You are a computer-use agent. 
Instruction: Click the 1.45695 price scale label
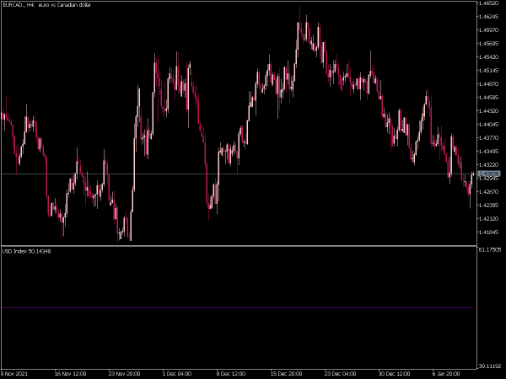click(489, 44)
